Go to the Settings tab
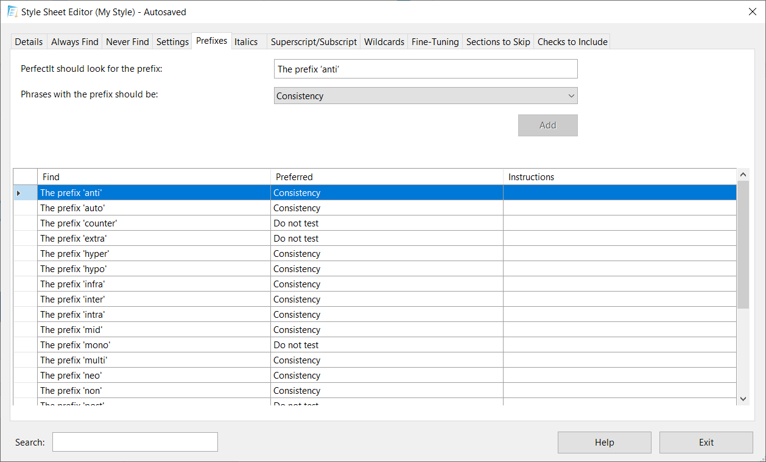Image resolution: width=766 pixels, height=462 pixels. (x=172, y=42)
